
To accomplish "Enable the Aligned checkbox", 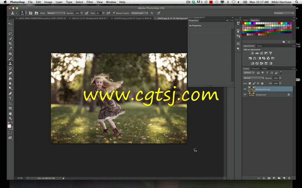I will pos(114,13).
